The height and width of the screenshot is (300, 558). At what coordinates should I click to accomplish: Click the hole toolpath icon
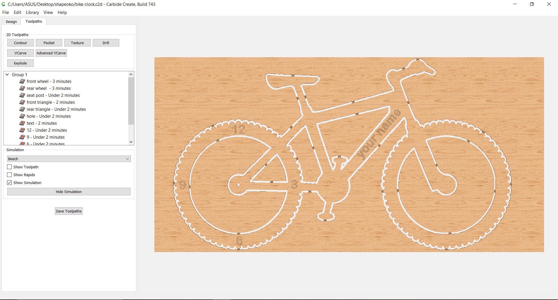22,116
